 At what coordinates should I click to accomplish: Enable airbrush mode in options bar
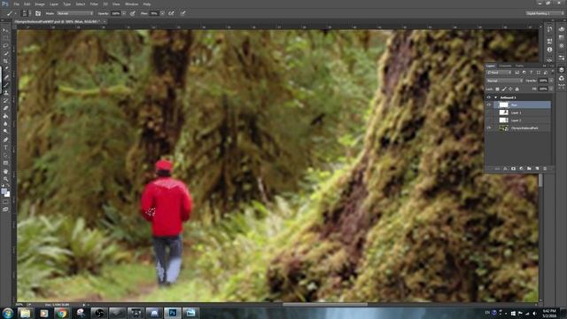[x=171, y=13]
